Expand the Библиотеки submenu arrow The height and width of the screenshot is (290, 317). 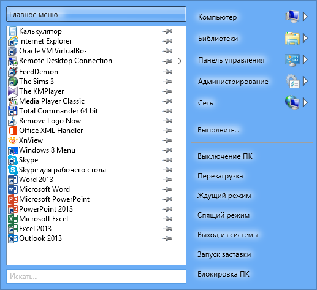point(305,38)
